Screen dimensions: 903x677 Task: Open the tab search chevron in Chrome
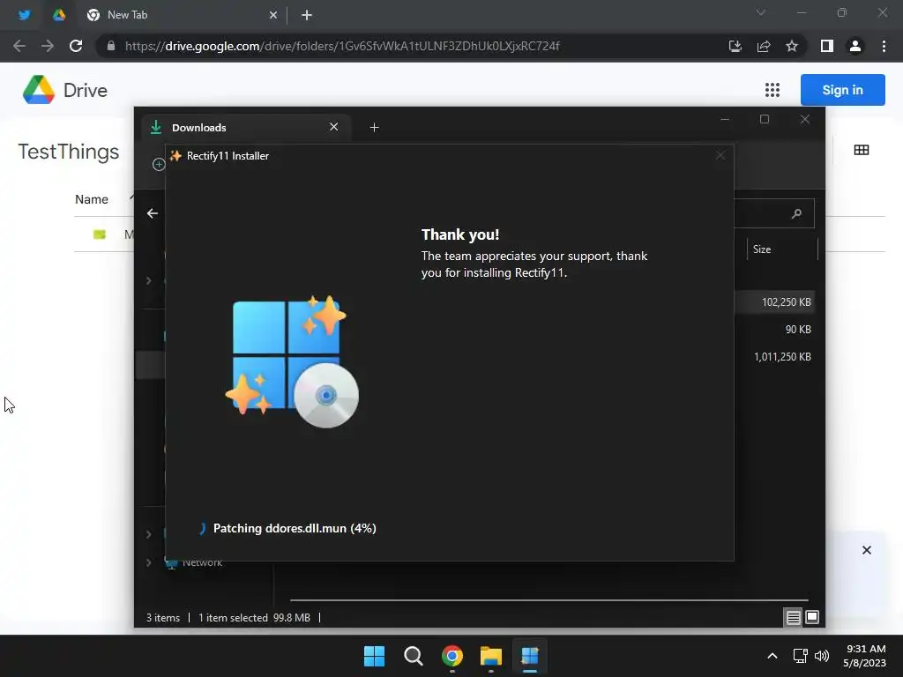coord(761,12)
